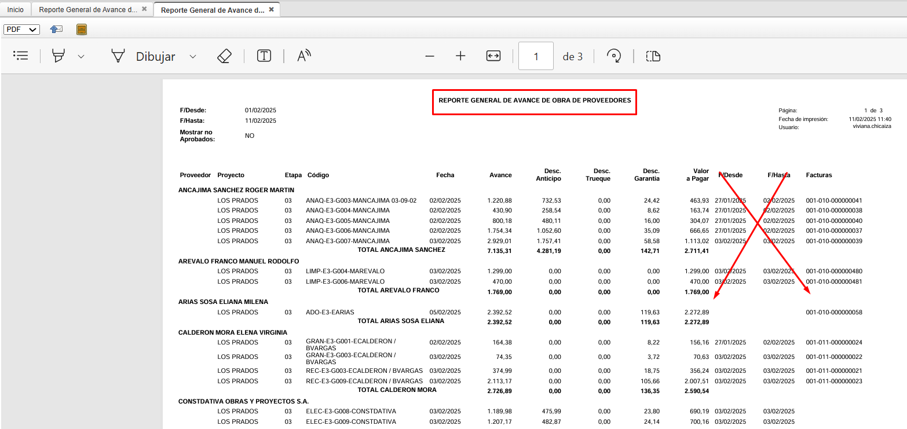Switch to first Reporte General de Avance tab
This screenshot has height=429, width=907.
tap(88, 10)
